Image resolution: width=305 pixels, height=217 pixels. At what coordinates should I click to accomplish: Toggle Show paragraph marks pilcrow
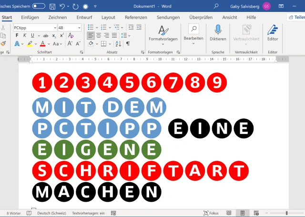pos(128,43)
